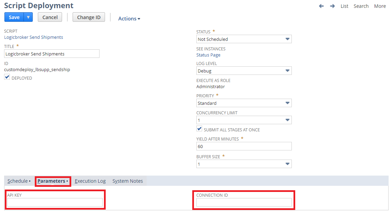This screenshot has width=391, height=212.
Task: Switch to the Schedule tab
Action: pyautogui.click(x=19, y=181)
